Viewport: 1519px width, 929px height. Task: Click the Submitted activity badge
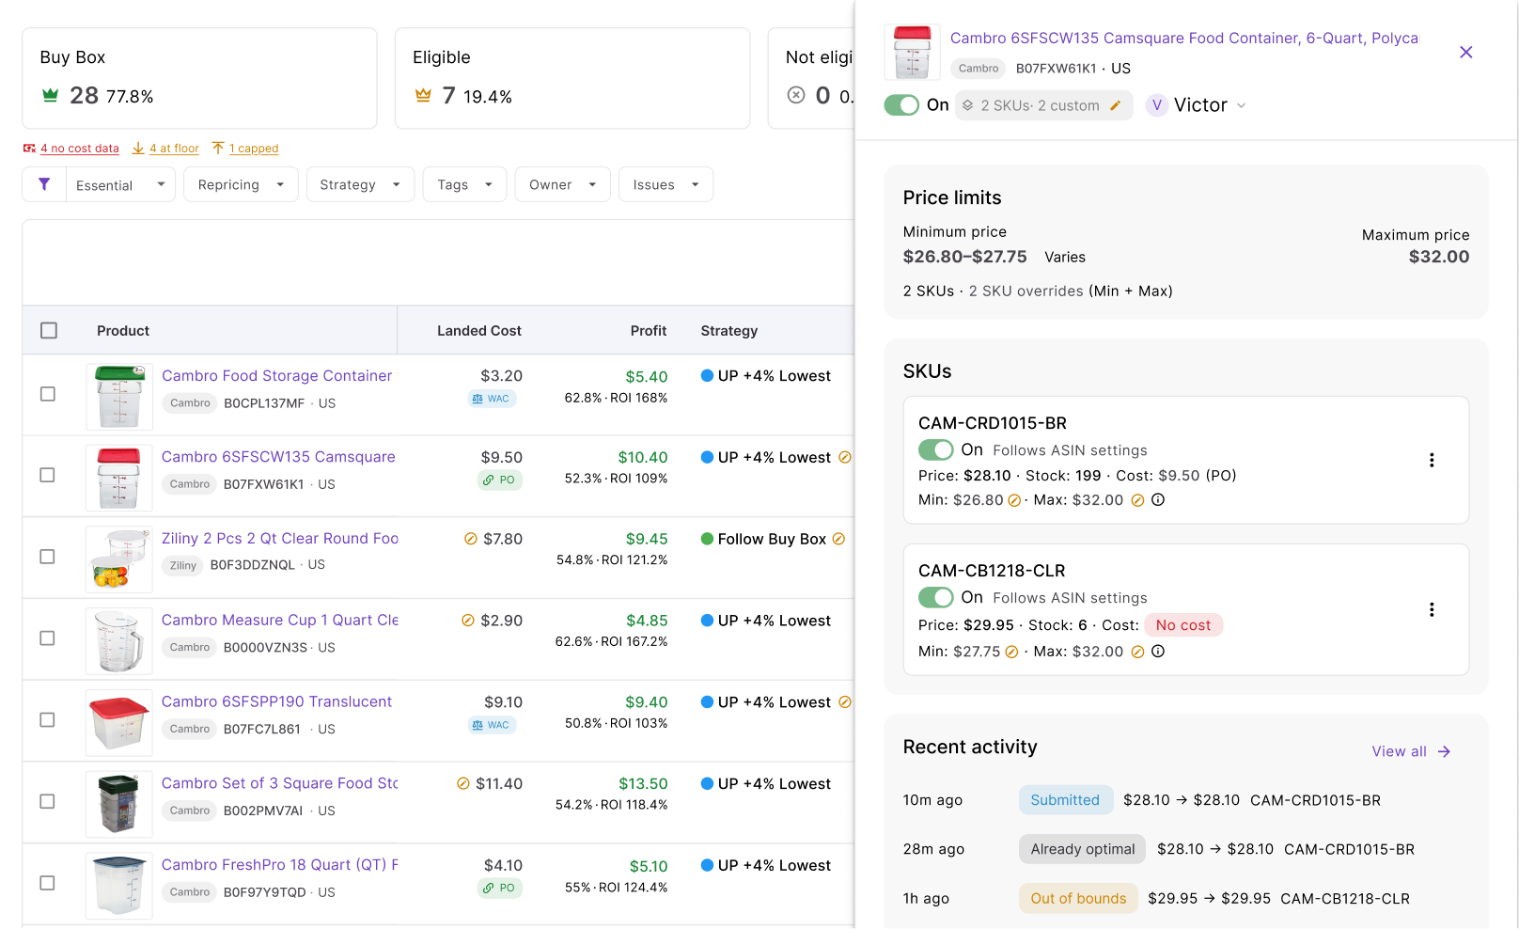tap(1065, 800)
